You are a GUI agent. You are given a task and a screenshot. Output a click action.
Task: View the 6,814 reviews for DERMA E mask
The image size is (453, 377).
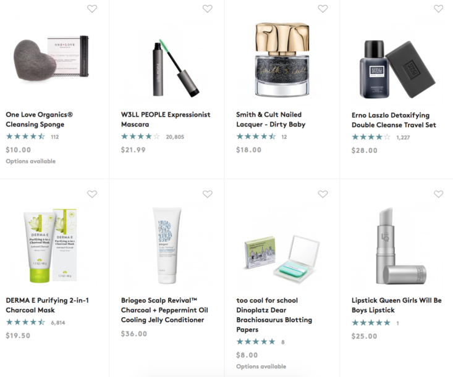(x=58, y=323)
